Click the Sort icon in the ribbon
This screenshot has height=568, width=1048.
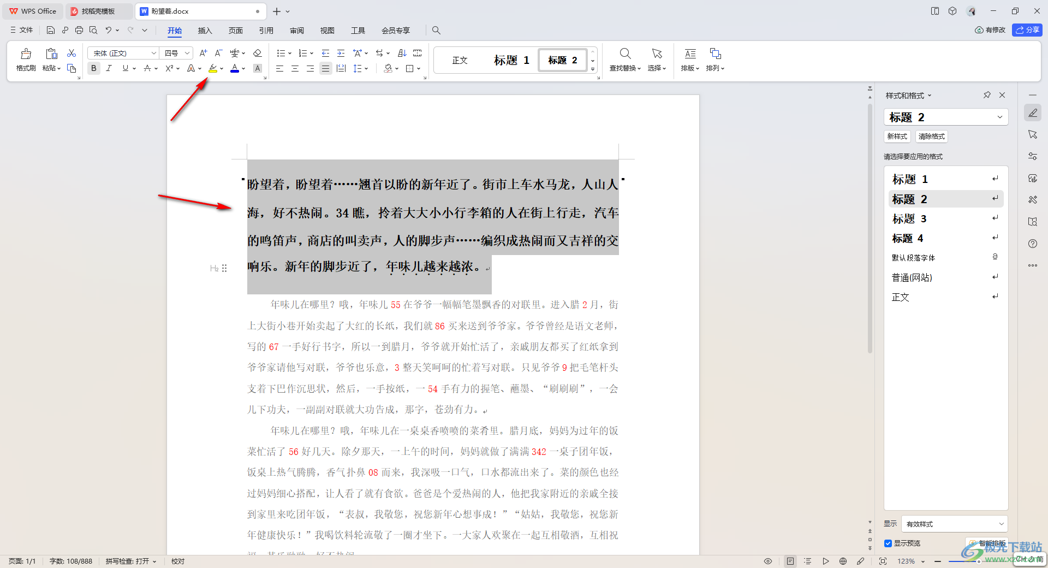tap(402, 53)
